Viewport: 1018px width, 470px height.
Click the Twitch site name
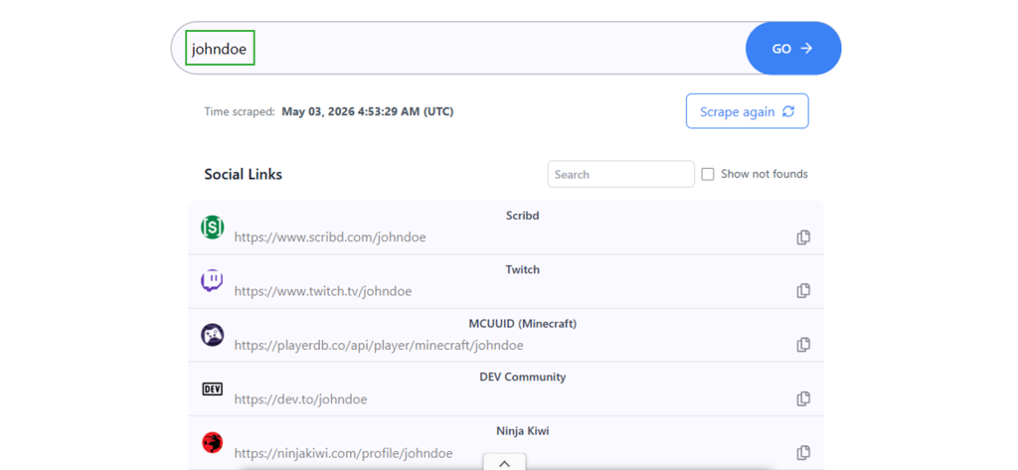(x=523, y=269)
